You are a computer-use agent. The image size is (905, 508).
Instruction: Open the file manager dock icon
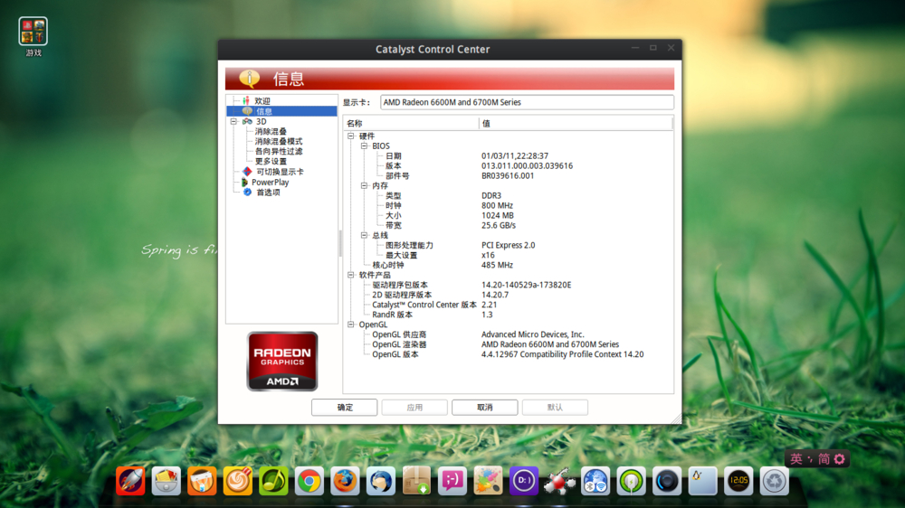167,481
